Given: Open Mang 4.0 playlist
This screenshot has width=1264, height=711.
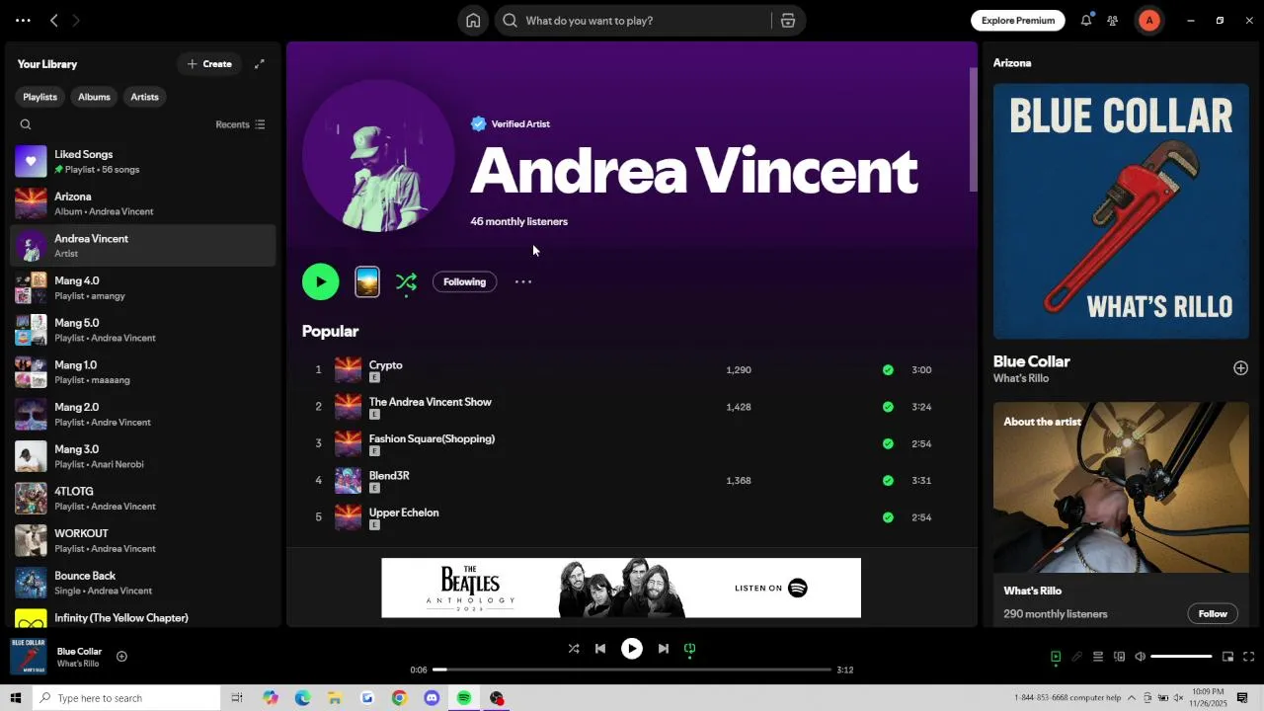Looking at the screenshot, I should (142, 288).
